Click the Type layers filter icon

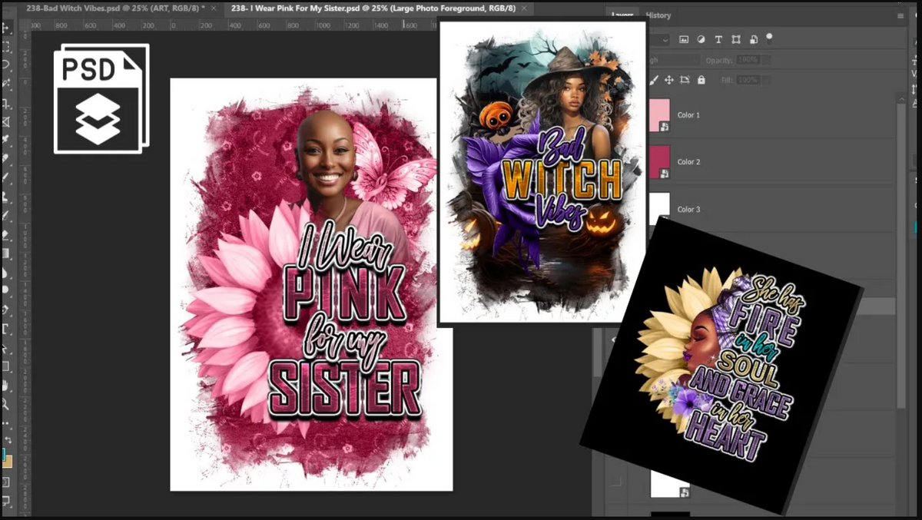pos(718,39)
